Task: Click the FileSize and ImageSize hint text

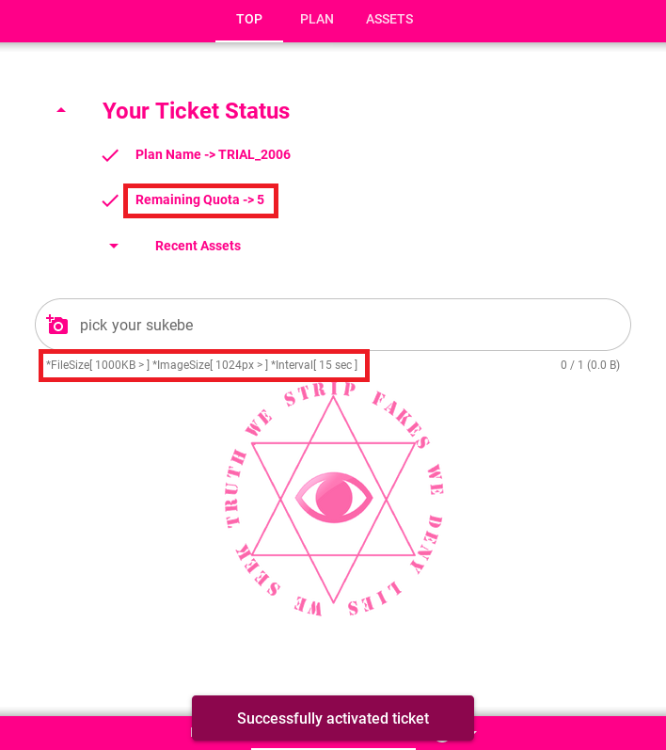Action: [201, 365]
